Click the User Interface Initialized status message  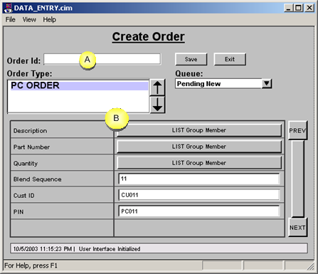tap(110, 249)
